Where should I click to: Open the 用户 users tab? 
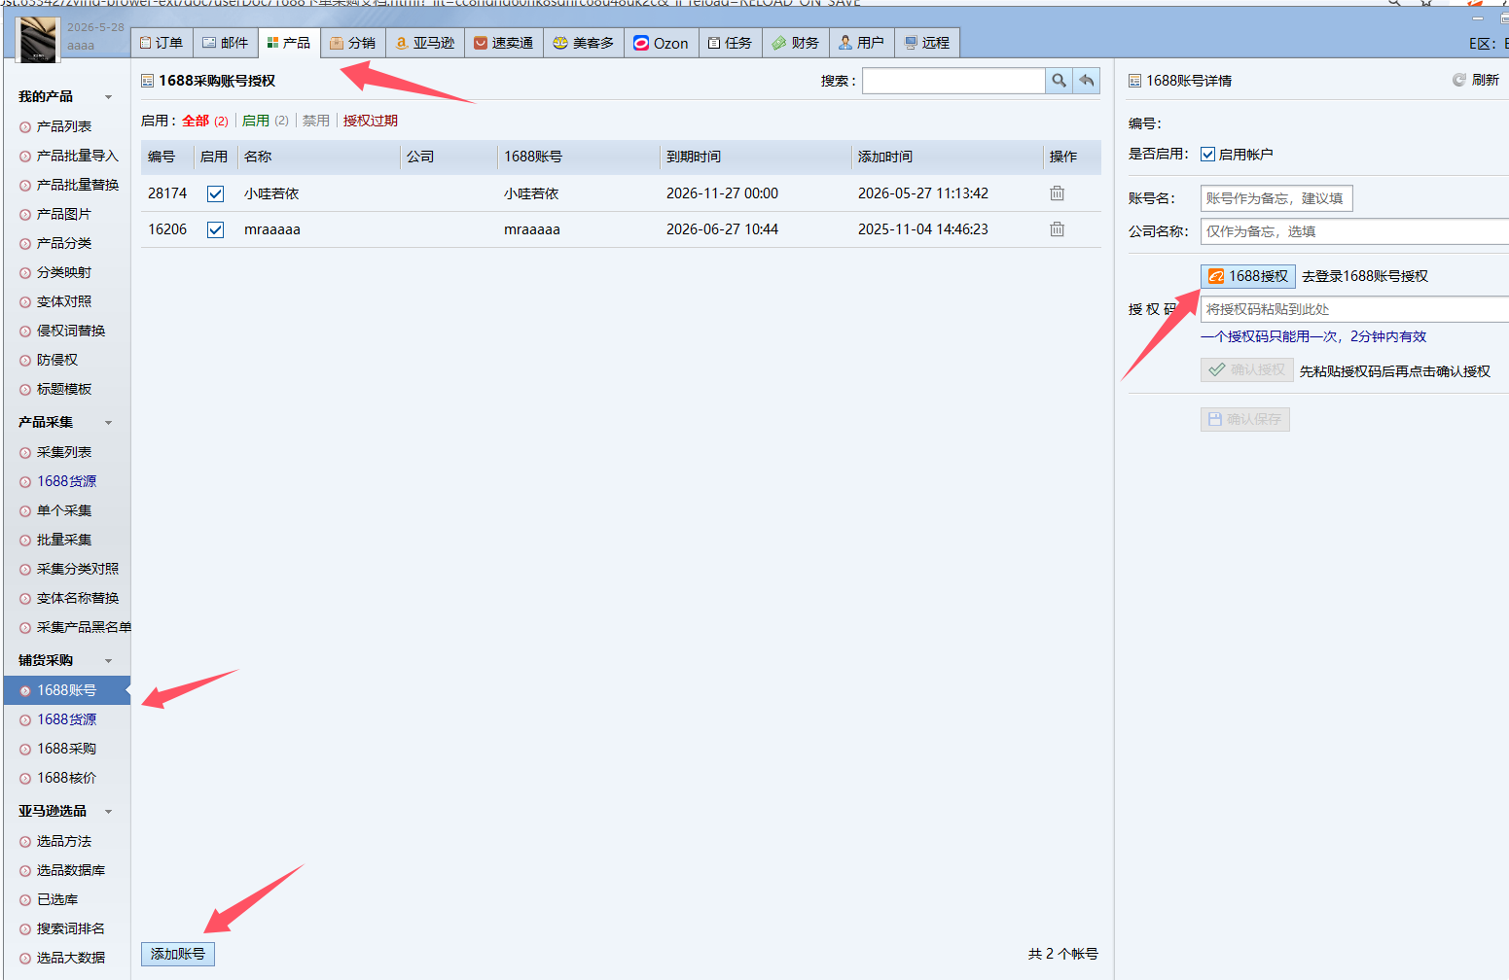tap(862, 43)
